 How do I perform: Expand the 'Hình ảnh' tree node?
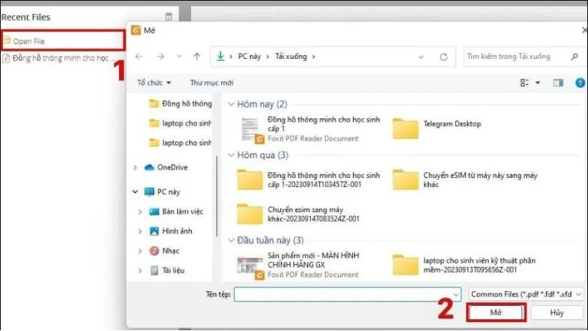point(140,231)
